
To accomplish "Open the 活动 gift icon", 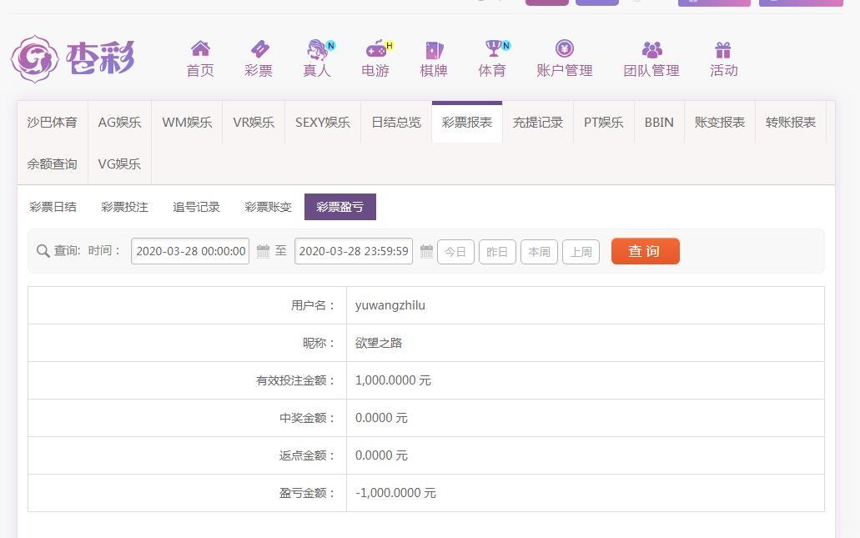I will pos(723,50).
